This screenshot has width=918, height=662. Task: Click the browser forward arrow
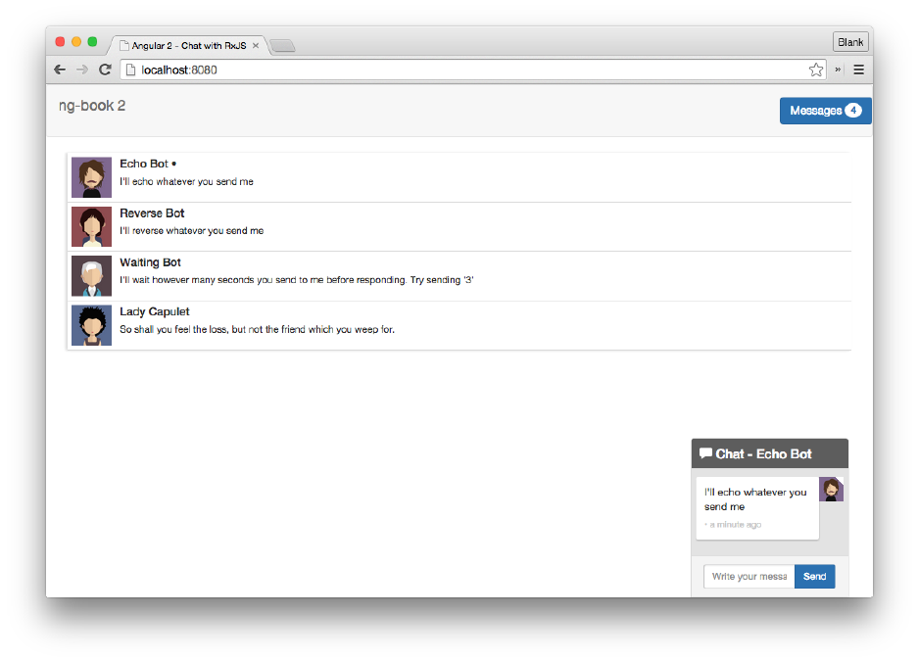coord(82,70)
